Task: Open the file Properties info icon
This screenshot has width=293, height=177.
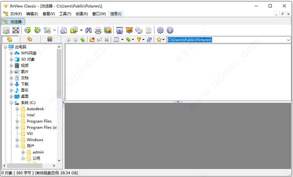Action: (x=63, y=30)
